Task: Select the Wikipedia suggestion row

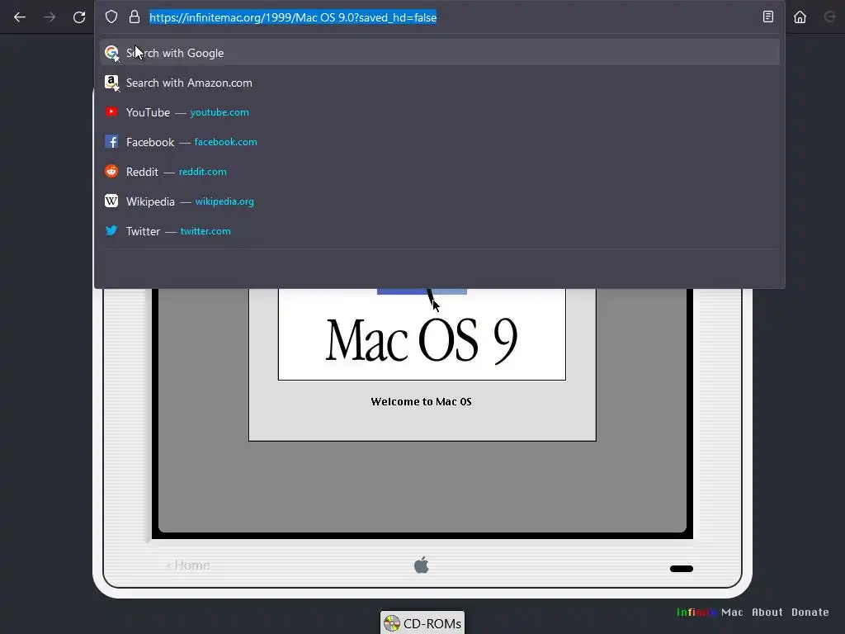Action: (439, 201)
